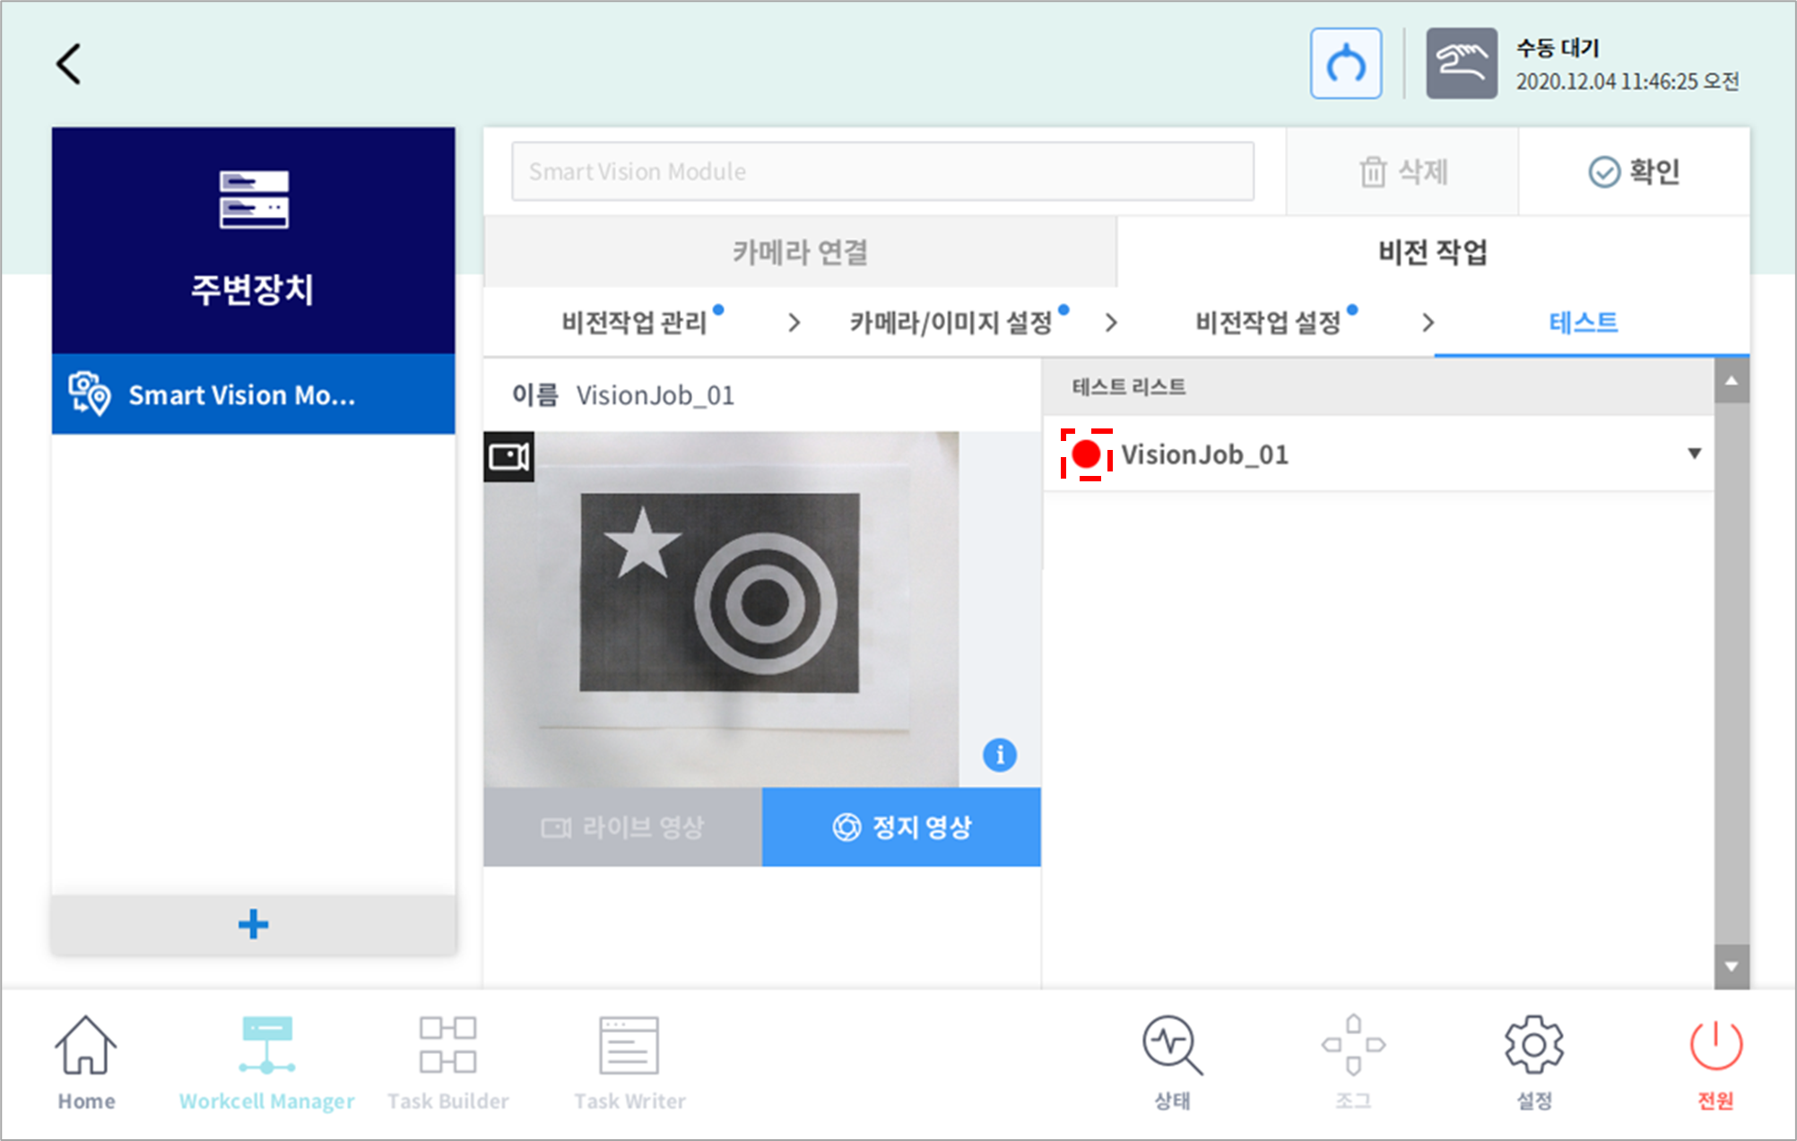Toggle red record indicator for VisionJob_01
The width and height of the screenshot is (1797, 1141).
click(1086, 454)
